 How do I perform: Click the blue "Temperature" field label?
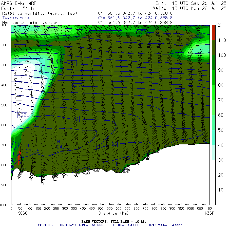[16, 18]
